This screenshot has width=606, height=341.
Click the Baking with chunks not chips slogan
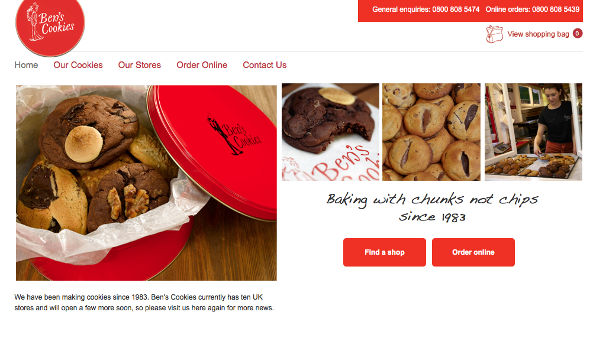pos(432,207)
